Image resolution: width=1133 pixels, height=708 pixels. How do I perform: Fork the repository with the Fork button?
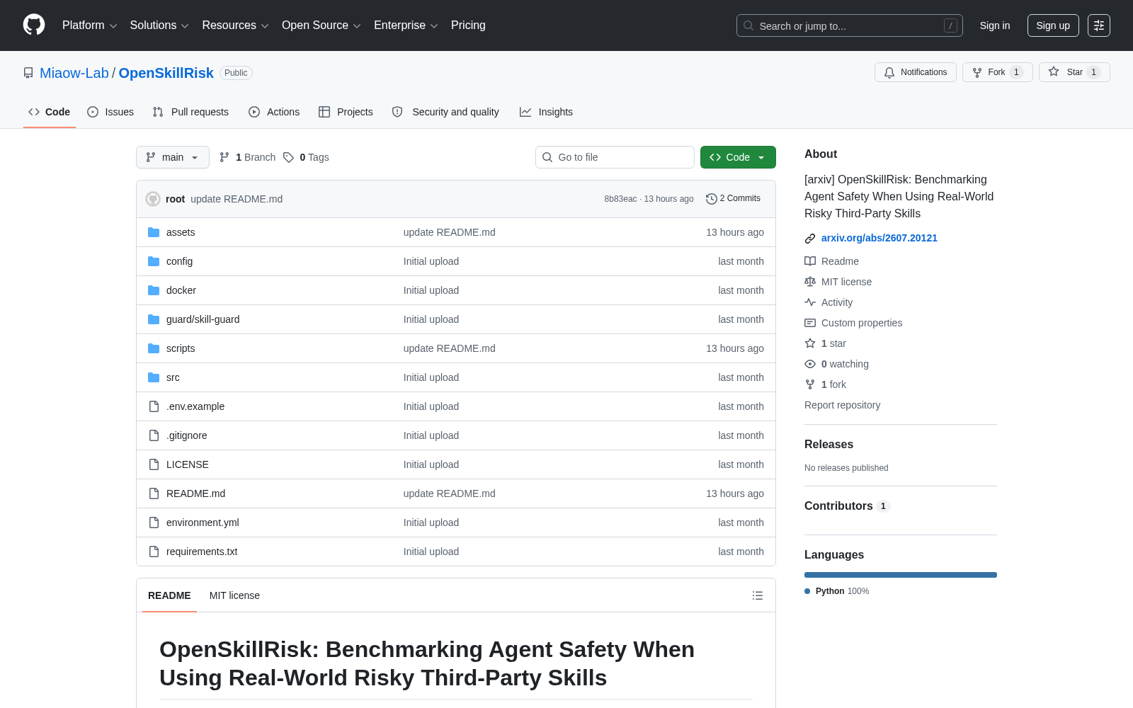click(x=997, y=72)
